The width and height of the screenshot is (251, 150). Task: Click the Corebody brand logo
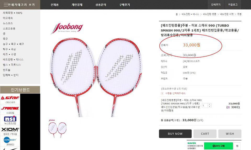[10, 140]
